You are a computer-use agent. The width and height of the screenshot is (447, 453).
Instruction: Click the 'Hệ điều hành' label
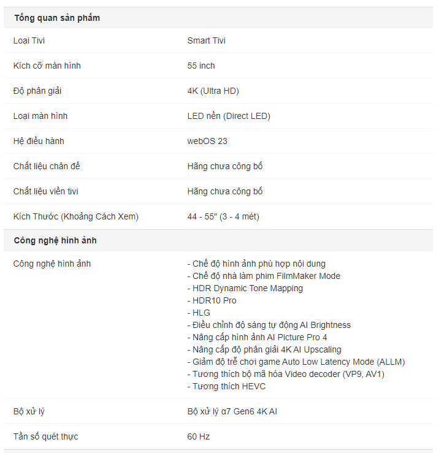39,141
